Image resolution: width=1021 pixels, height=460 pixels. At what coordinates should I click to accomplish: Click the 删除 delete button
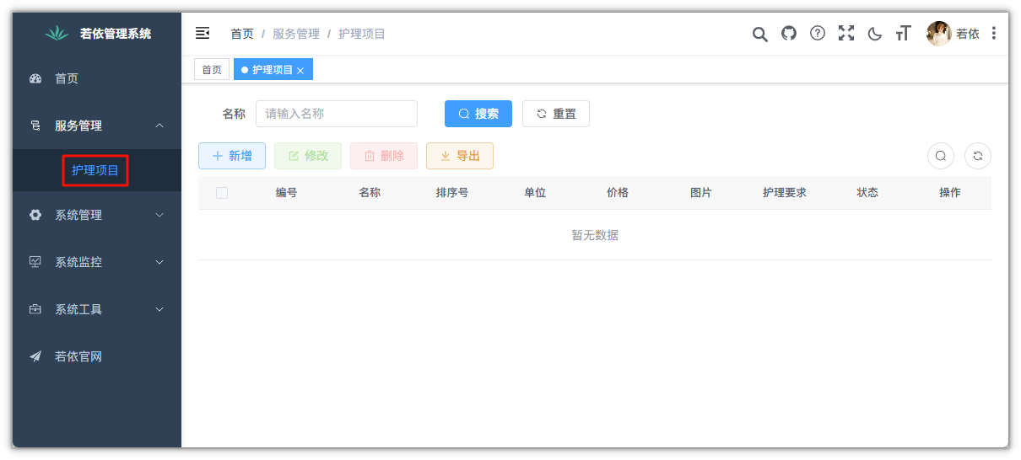[x=384, y=156]
